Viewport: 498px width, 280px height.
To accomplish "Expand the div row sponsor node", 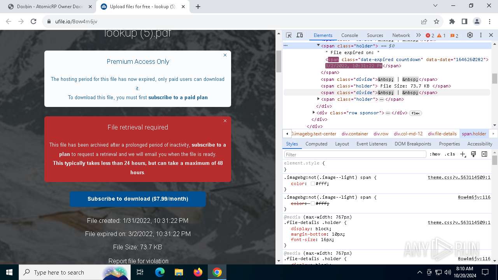I will (x=314, y=112).
